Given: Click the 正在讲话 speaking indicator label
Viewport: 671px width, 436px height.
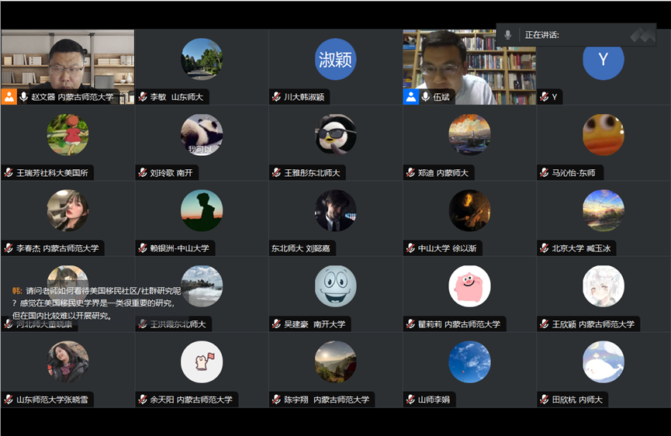Looking at the screenshot, I should 541,35.
